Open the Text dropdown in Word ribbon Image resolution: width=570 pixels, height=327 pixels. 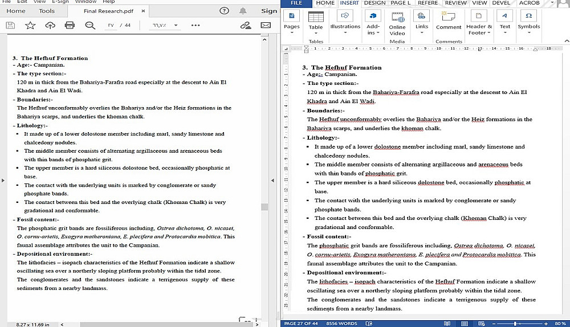click(x=505, y=22)
